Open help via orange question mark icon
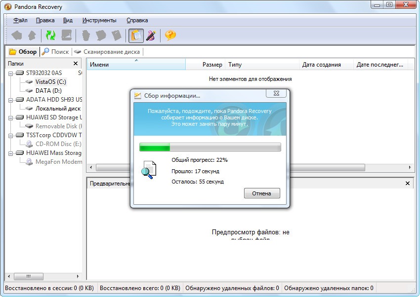Screen dimensions: 420x297 [170, 36]
